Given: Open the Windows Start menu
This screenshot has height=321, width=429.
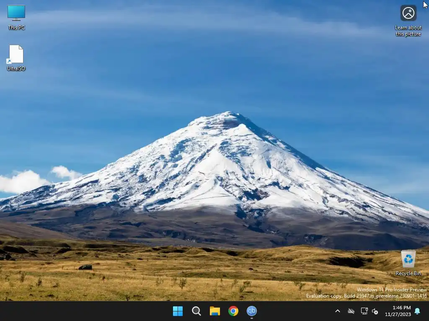Looking at the screenshot, I should [178, 311].
